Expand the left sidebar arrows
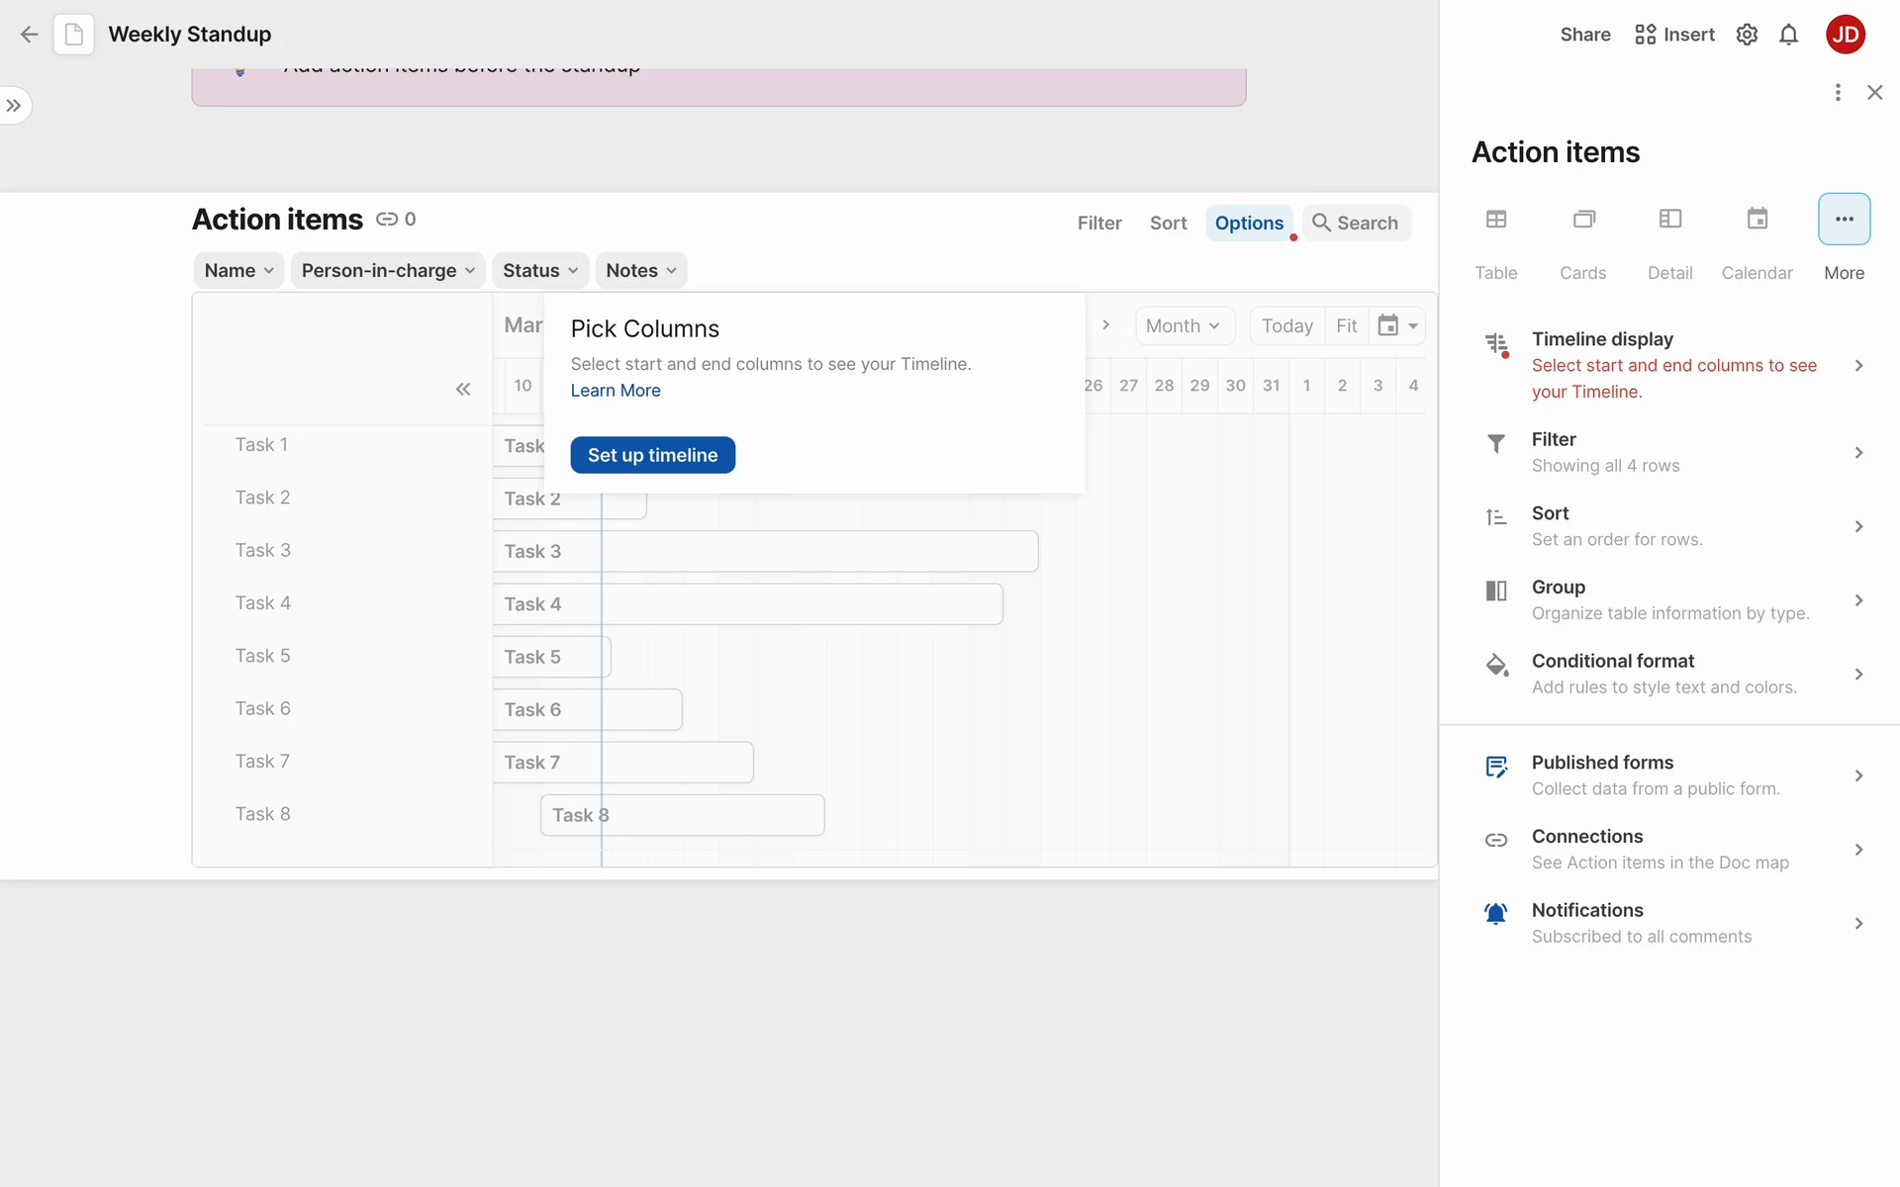 pyautogui.click(x=14, y=106)
